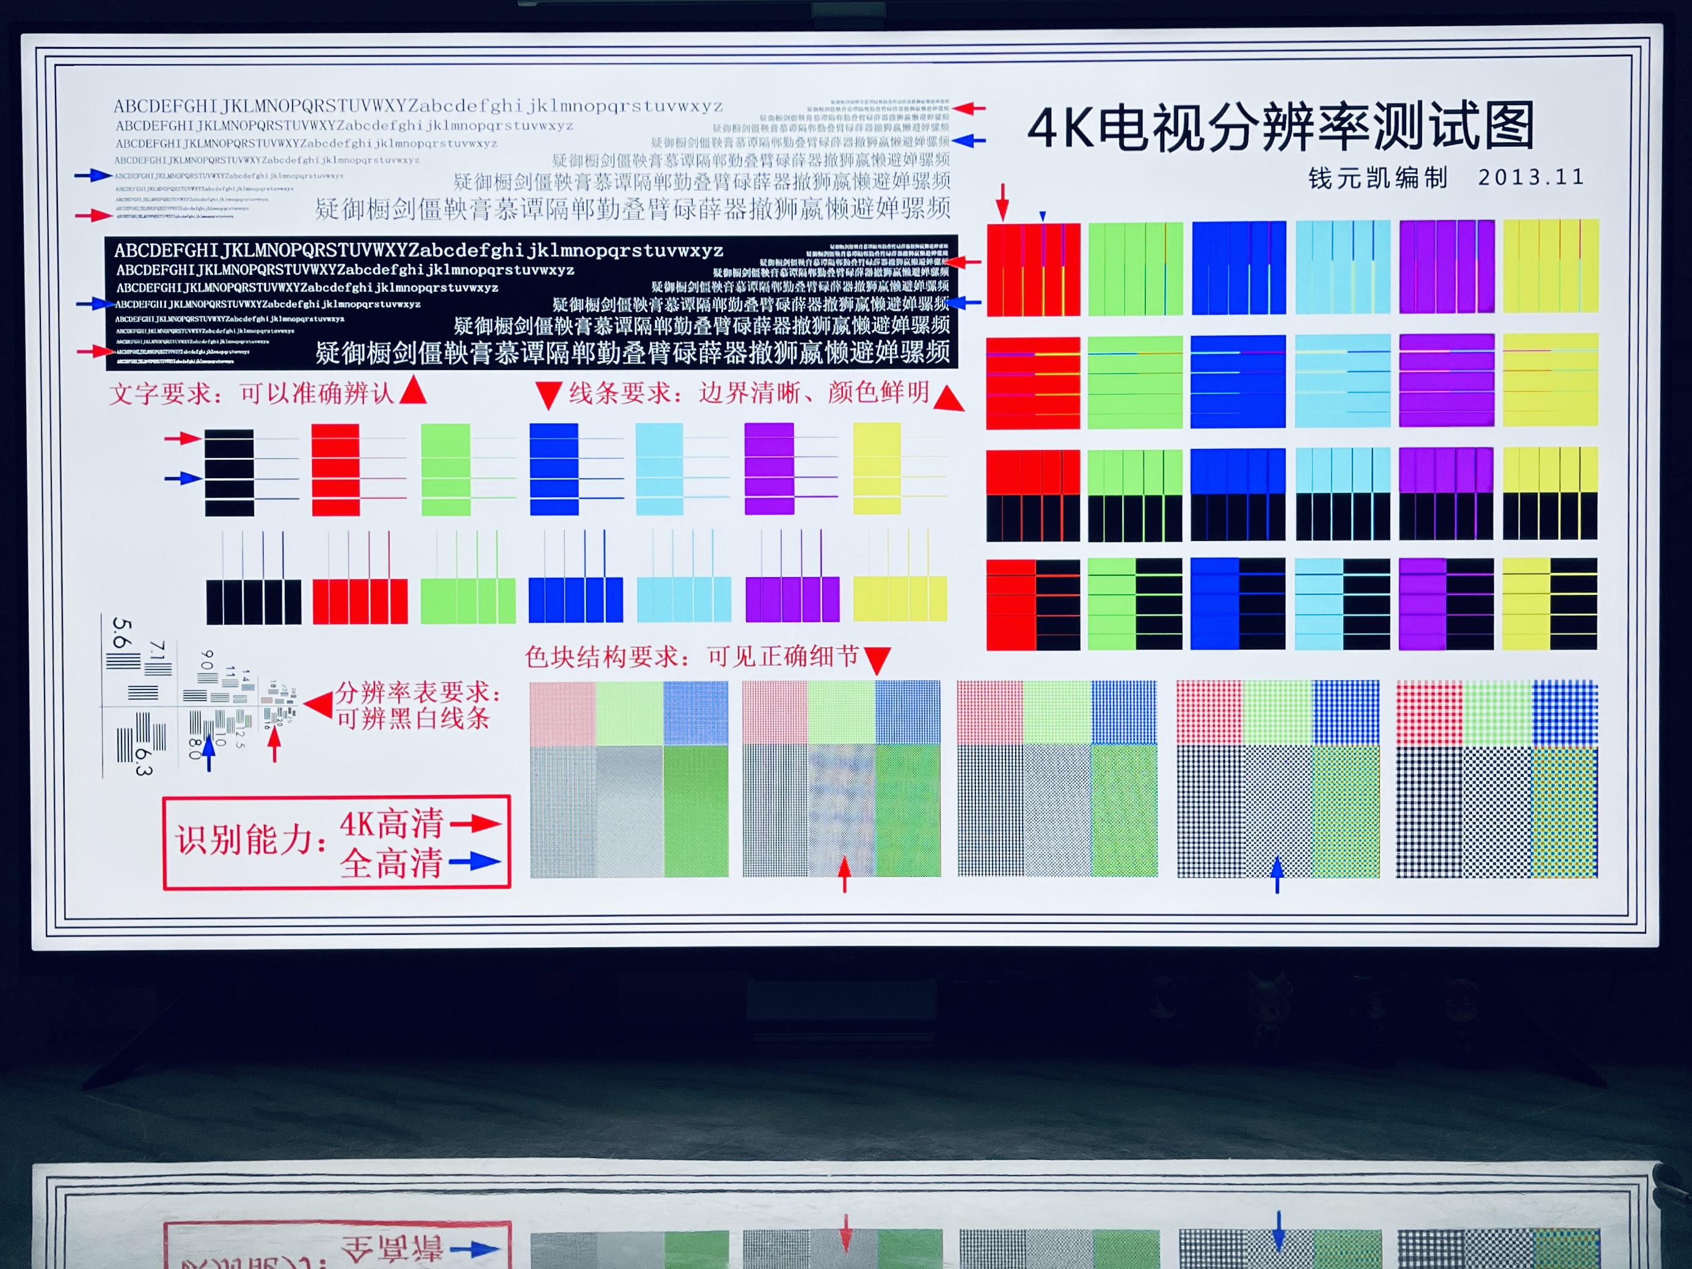
Task: Click the largest Chinese character line on white background
Action: coord(633,208)
